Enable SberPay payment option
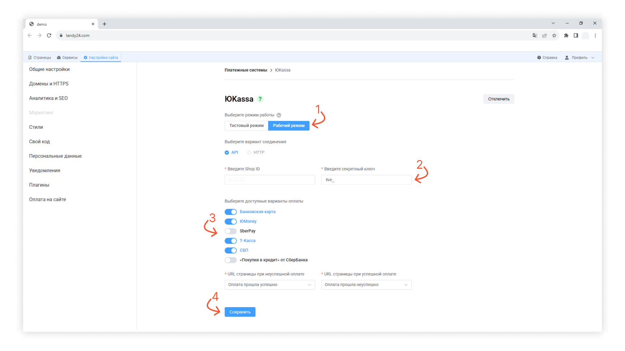This screenshot has width=625, height=351. [231, 231]
